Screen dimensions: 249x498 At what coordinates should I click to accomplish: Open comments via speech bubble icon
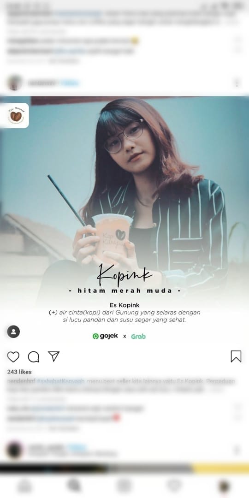point(34,356)
